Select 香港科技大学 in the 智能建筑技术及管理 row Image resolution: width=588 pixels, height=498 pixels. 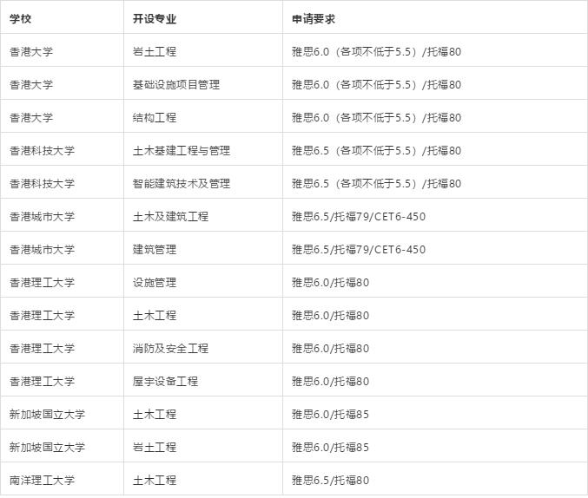[x=43, y=183]
